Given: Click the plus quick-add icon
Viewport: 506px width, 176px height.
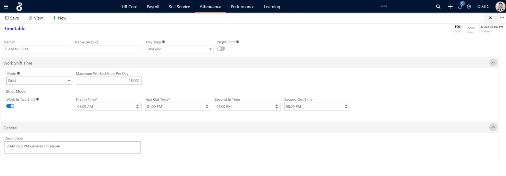Looking at the screenshot, I should [450, 7].
